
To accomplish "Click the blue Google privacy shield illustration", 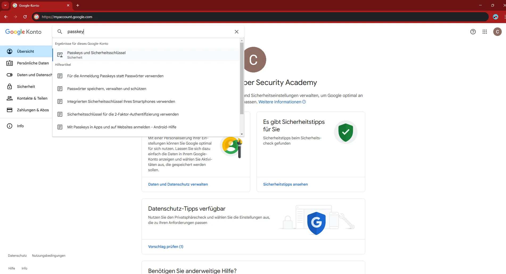I will [316, 223].
